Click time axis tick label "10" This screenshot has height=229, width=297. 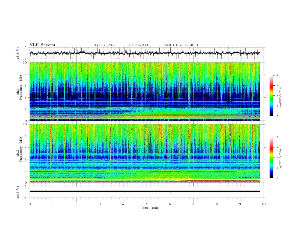264,204
